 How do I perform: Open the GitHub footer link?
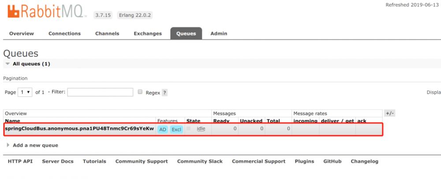point(333,161)
